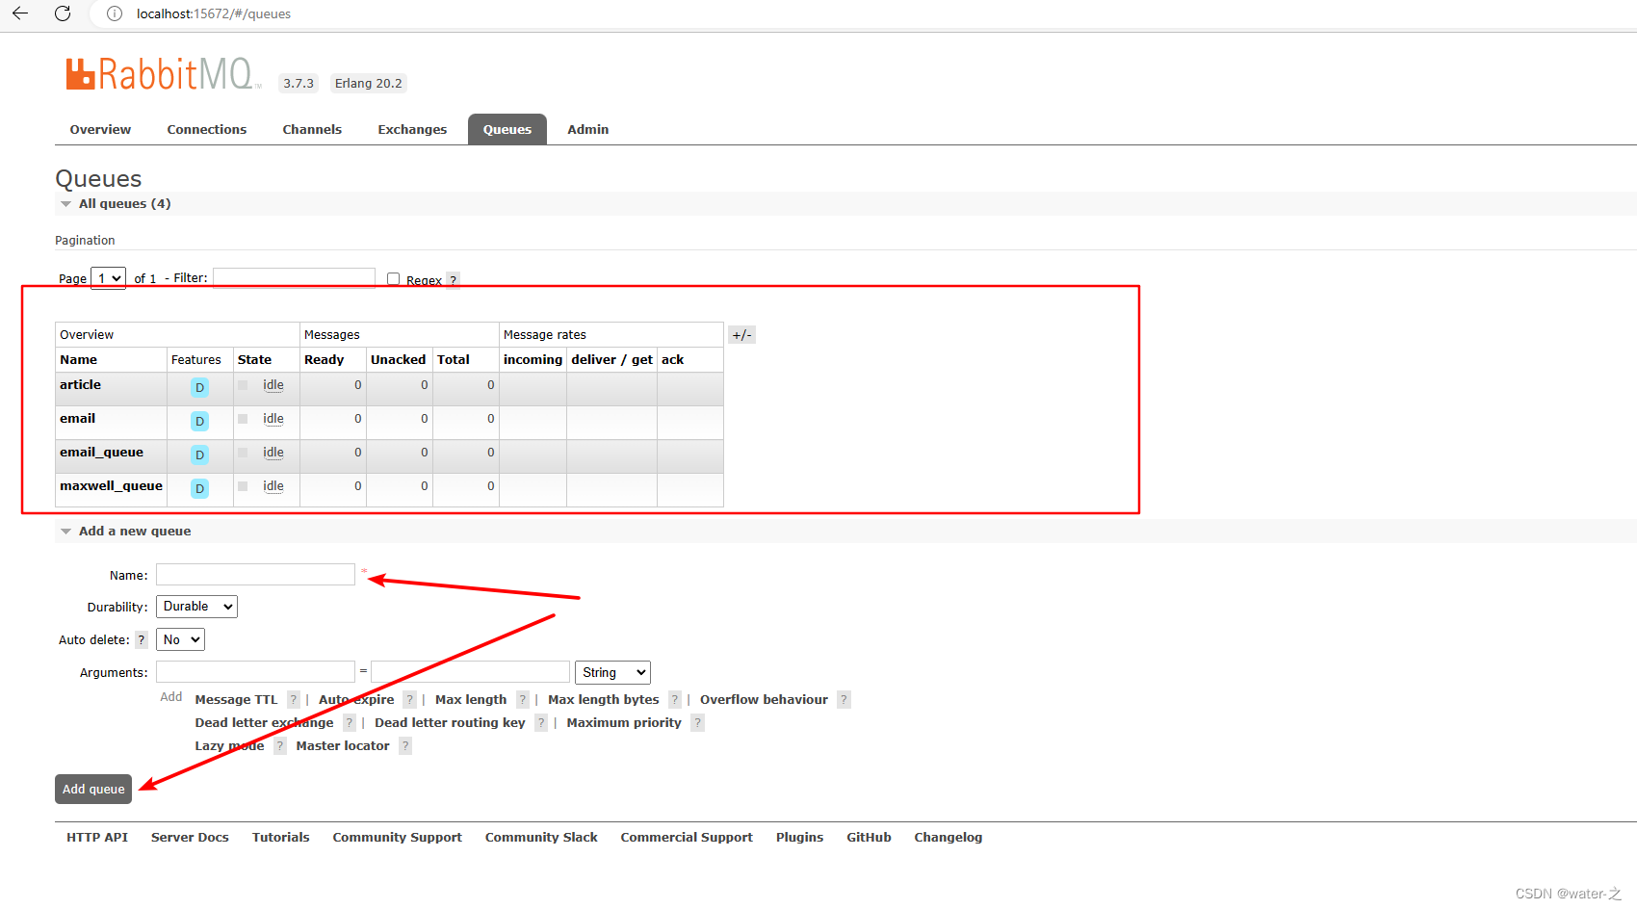1637x909 pixels.
Task: Toggle the Regex filter checkbox
Action: pos(393,279)
